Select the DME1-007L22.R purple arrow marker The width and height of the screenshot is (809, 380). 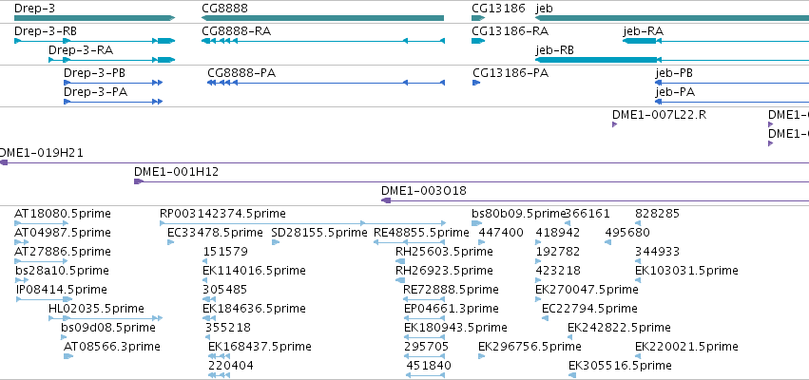(x=614, y=124)
